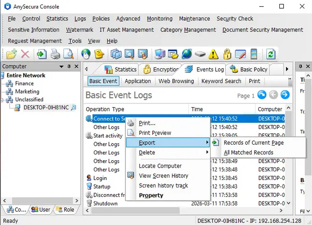Select DESKTOP-0IH81NC in the tree

(46, 108)
